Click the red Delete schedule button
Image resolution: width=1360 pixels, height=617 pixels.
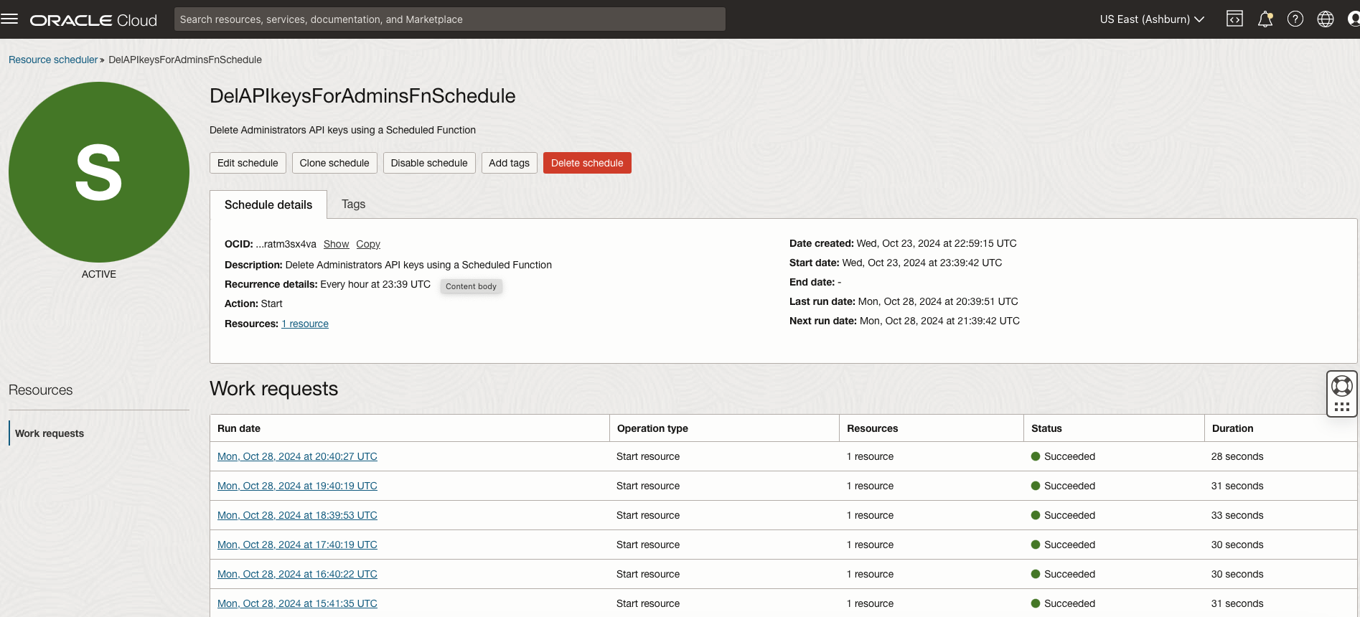click(x=587, y=163)
